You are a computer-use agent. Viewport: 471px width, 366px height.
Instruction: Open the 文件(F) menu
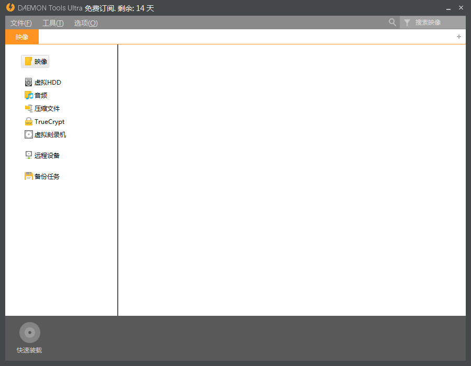tap(21, 23)
